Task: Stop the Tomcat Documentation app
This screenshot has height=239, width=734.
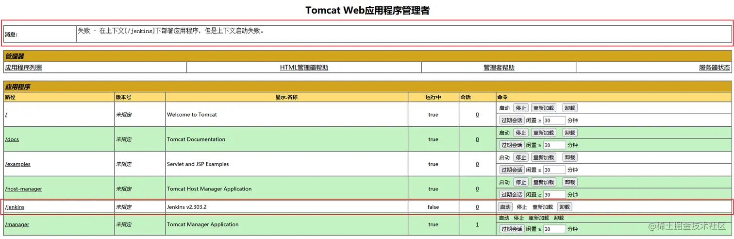Action: coord(521,133)
